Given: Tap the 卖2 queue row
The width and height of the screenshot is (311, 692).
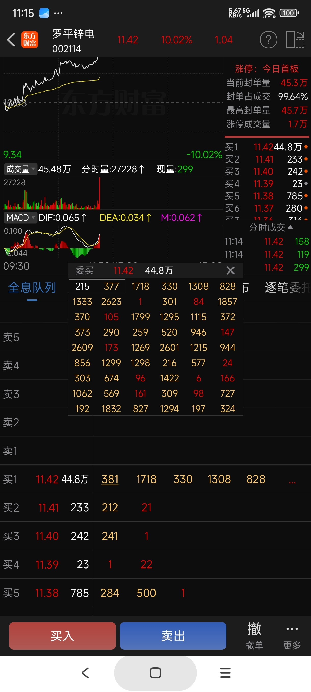Looking at the screenshot, I should [155, 422].
